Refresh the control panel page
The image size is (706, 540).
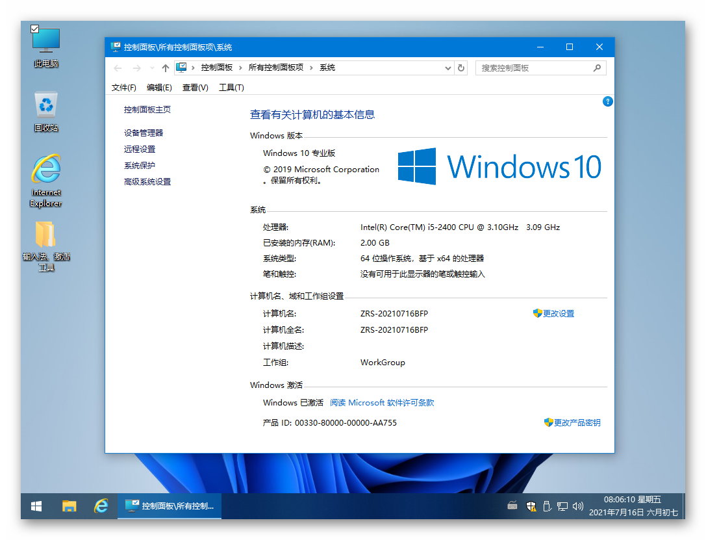click(x=461, y=68)
